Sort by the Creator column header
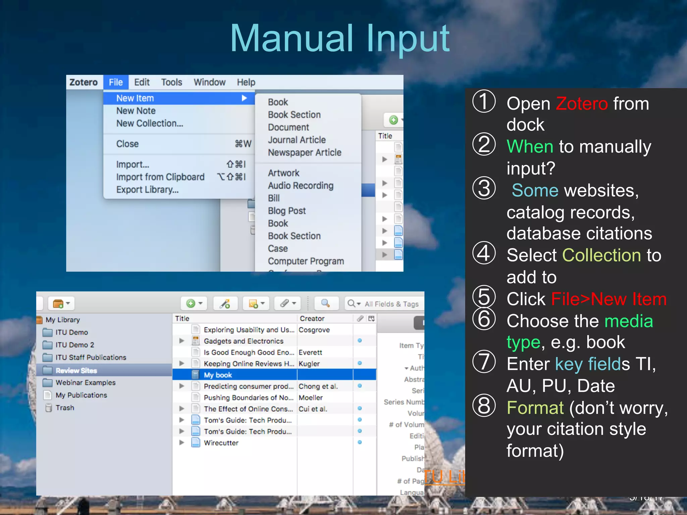This screenshot has height=515, width=687. point(325,319)
